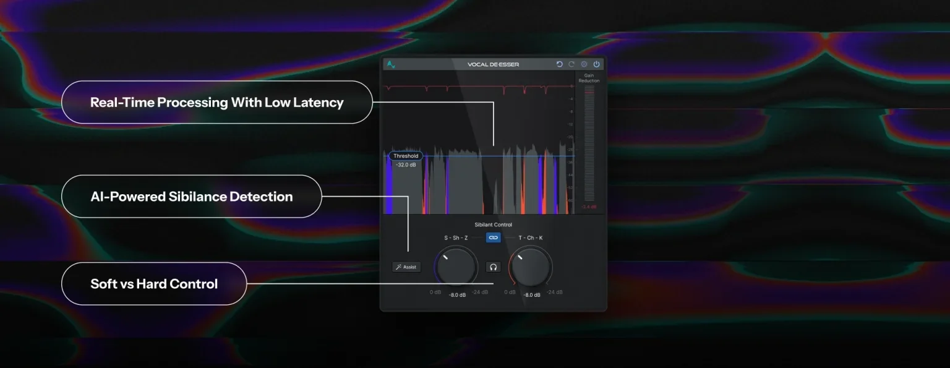Select the Threshold handle on the display

(406, 156)
